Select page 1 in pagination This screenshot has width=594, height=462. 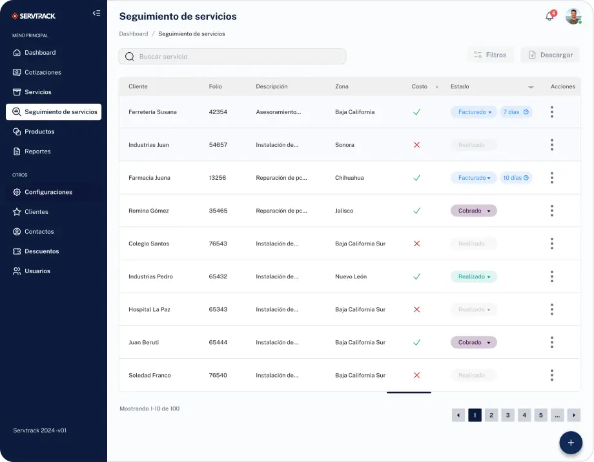coord(475,415)
